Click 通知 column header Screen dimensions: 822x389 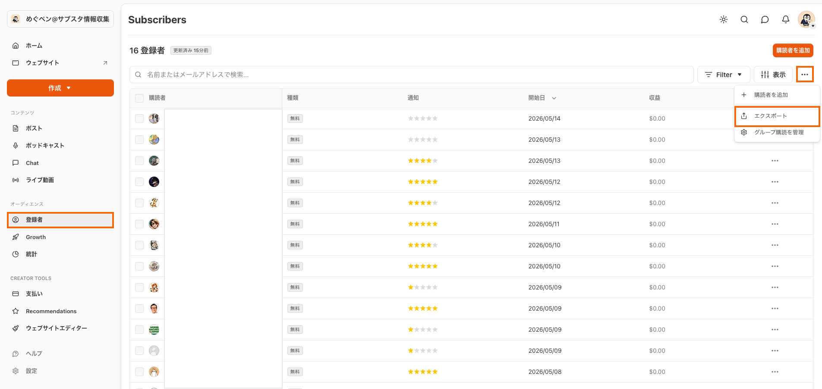pos(413,98)
